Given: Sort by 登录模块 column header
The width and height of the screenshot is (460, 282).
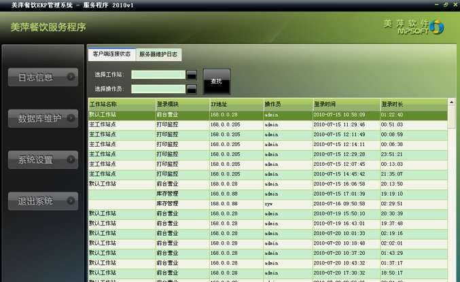Looking at the screenshot, I should tap(183, 104).
